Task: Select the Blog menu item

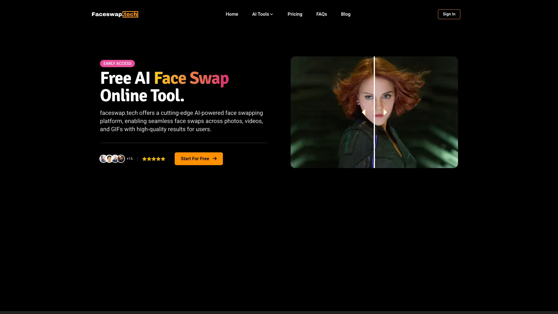Action: tap(346, 14)
